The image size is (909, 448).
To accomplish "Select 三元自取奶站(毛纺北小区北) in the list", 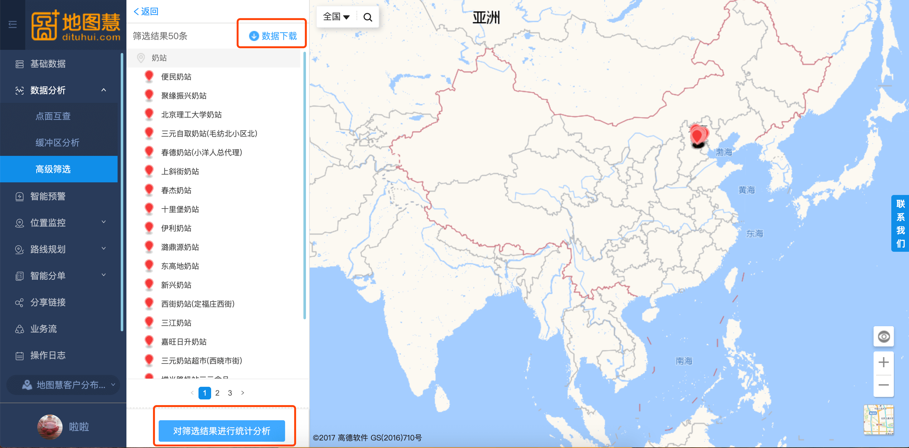I will [x=209, y=133].
